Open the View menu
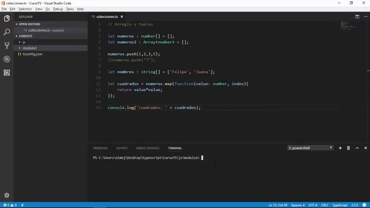 (x=39, y=9)
